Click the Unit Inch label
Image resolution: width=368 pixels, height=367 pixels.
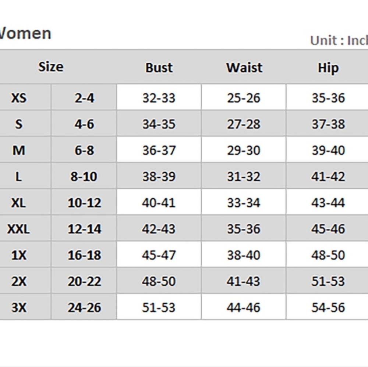tap(339, 40)
